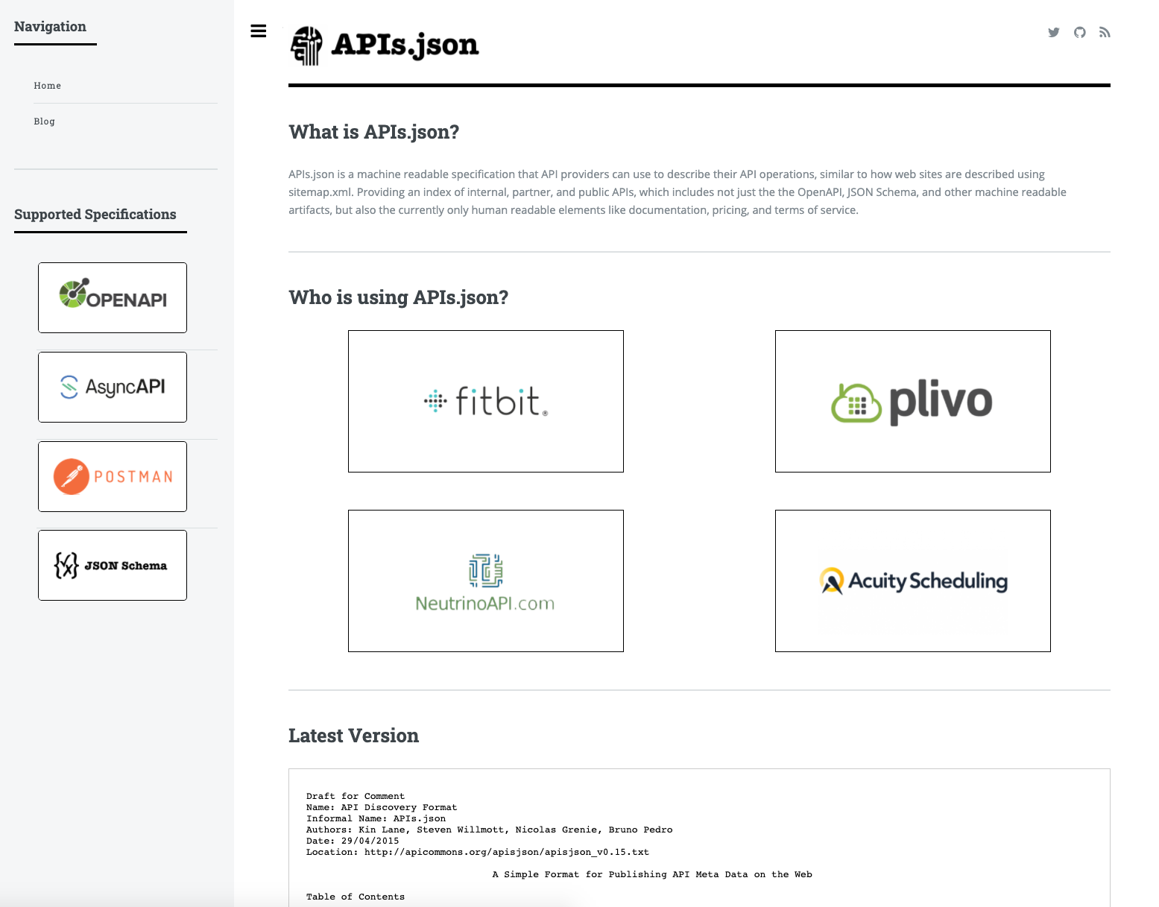Open the RSS feed icon
Screen dimensions: 1159x907
coord(1105,32)
